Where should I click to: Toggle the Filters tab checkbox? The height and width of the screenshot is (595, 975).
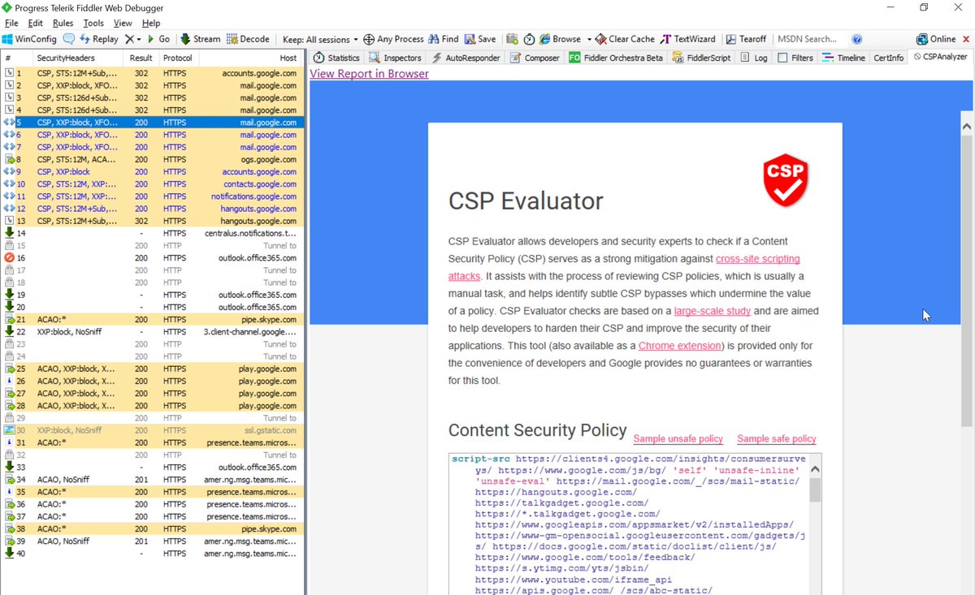782,58
